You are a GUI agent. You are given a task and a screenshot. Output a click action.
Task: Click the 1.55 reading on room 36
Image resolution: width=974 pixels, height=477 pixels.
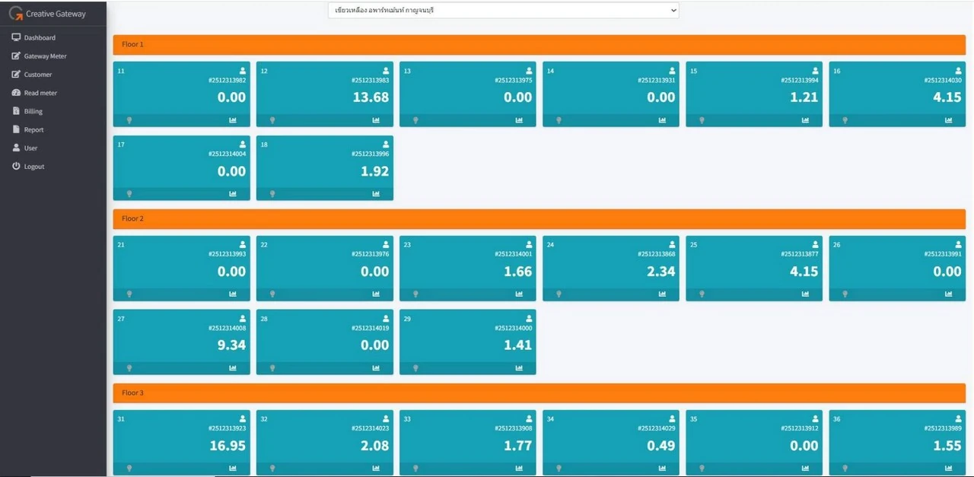tap(947, 446)
